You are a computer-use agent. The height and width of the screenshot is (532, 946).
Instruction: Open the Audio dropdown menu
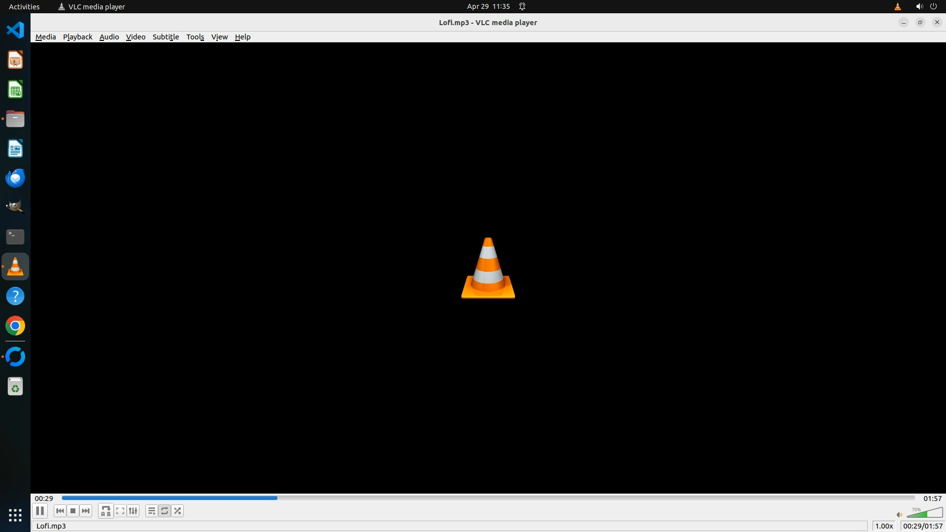pyautogui.click(x=109, y=37)
